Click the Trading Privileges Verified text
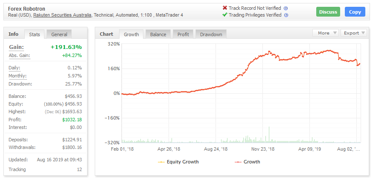Screen dimensions: 373x183 255,15
